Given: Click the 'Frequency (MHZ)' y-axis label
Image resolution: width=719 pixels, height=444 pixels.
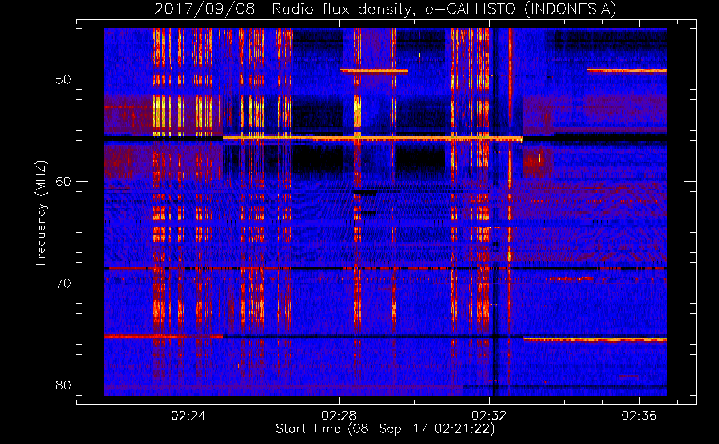Looking at the screenshot, I should [41, 213].
